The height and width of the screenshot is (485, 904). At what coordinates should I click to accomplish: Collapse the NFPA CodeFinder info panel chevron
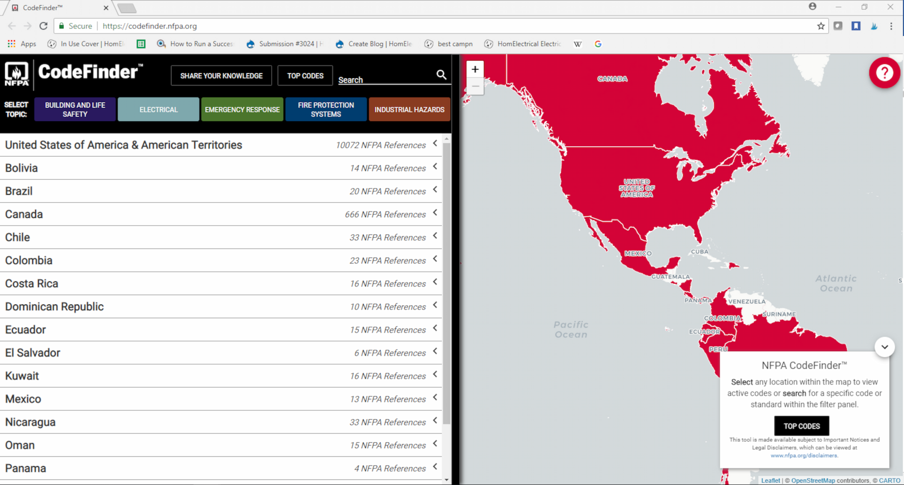pos(885,347)
